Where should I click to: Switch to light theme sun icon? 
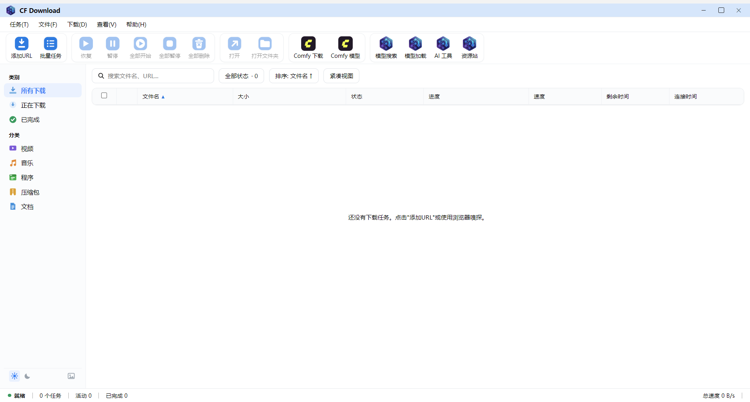(x=14, y=376)
